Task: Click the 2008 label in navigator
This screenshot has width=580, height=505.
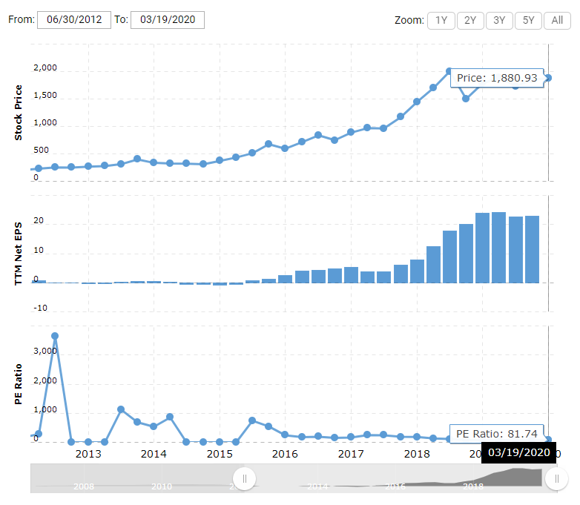Action: pyautogui.click(x=84, y=486)
